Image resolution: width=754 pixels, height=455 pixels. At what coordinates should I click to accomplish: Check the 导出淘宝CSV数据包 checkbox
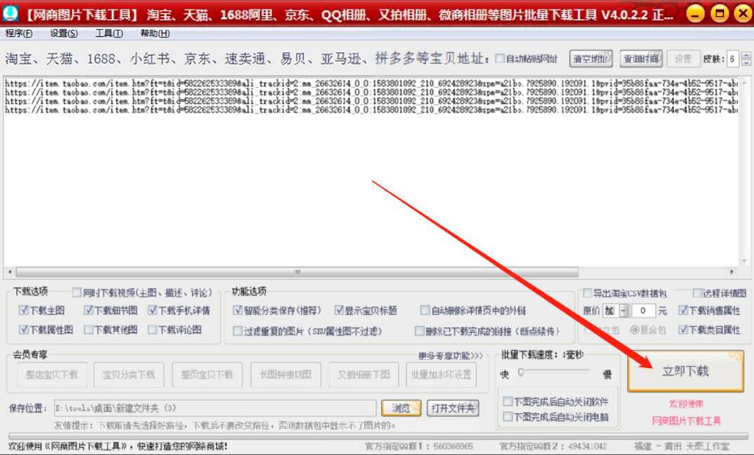coord(587,293)
